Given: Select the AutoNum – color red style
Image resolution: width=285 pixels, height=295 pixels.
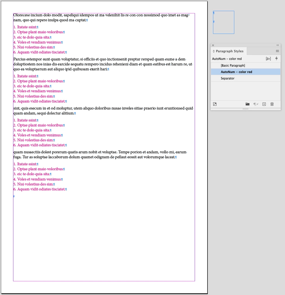Looking at the screenshot, I should (x=246, y=72).
